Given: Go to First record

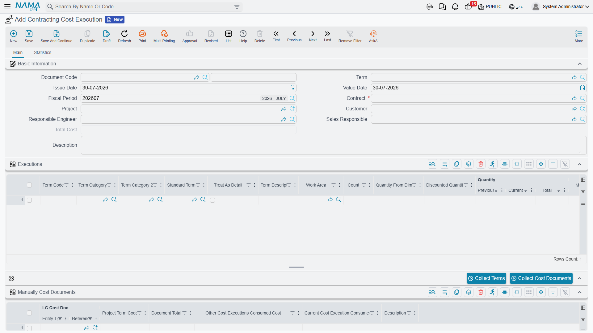Looking at the screenshot, I should coord(276,36).
